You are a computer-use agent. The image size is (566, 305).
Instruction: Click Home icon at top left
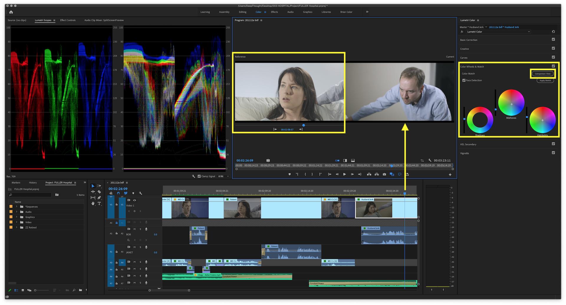click(11, 12)
